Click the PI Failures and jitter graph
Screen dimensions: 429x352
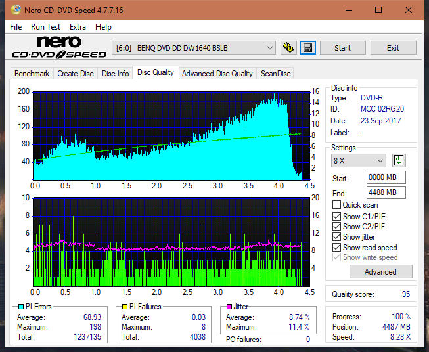(171, 242)
